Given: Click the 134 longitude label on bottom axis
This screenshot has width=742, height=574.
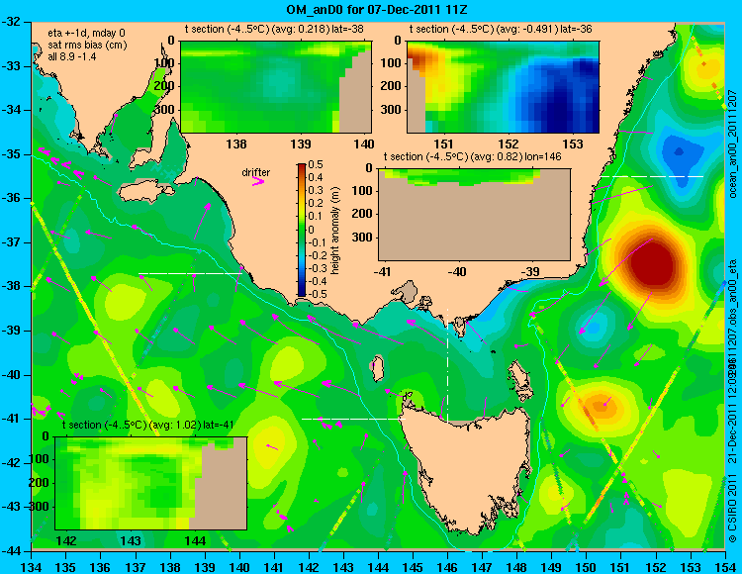Looking at the screenshot, I should 32,567.
